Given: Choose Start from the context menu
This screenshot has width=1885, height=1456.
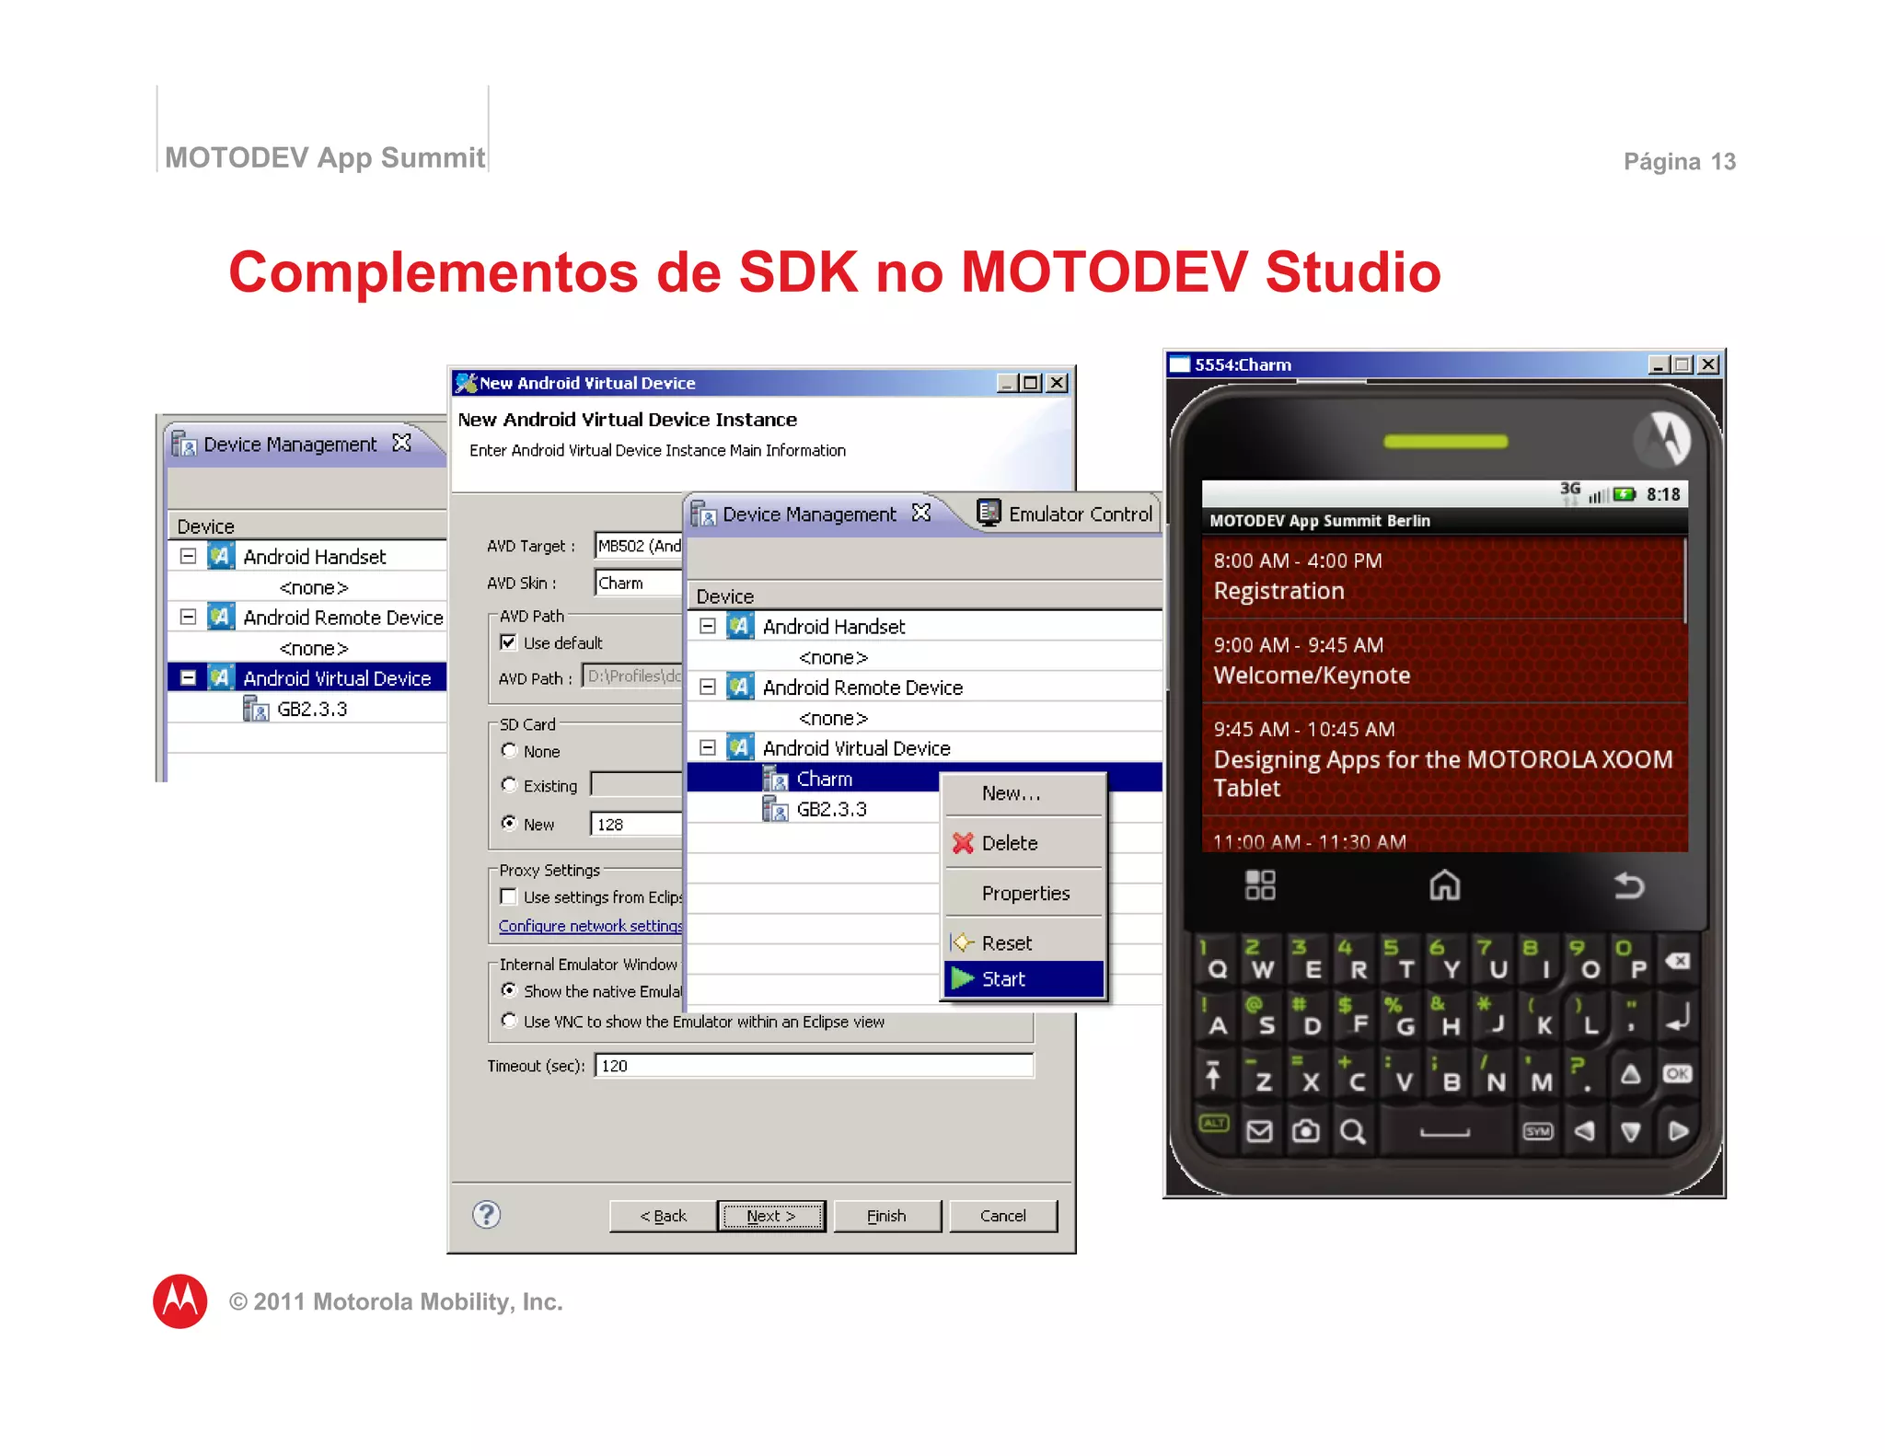Looking at the screenshot, I should point(1023,978).
